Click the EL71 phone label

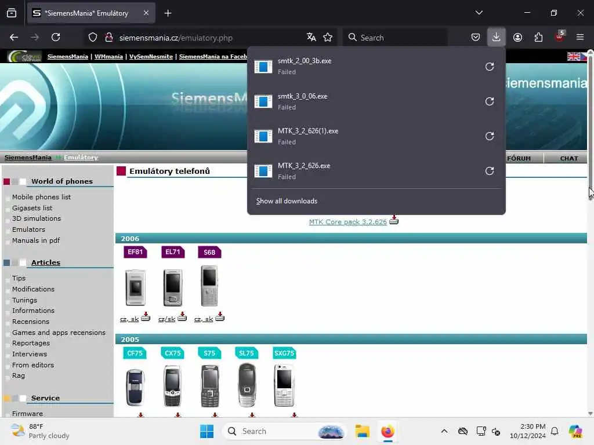(x=173, y=252)
